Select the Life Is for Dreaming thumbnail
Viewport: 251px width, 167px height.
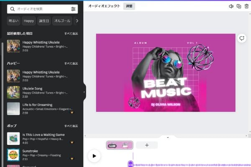tap(13, 109)
